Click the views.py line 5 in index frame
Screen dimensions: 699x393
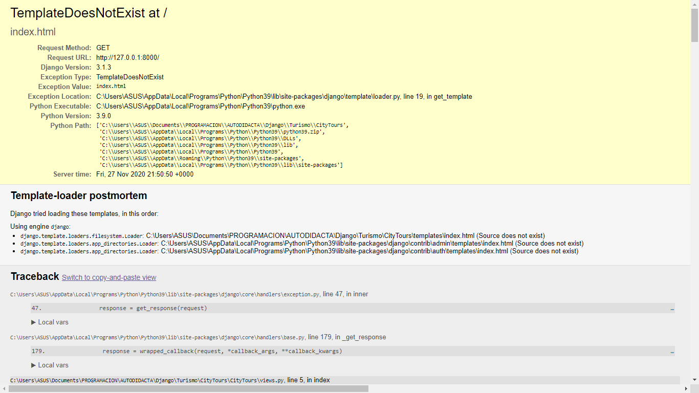170,380
